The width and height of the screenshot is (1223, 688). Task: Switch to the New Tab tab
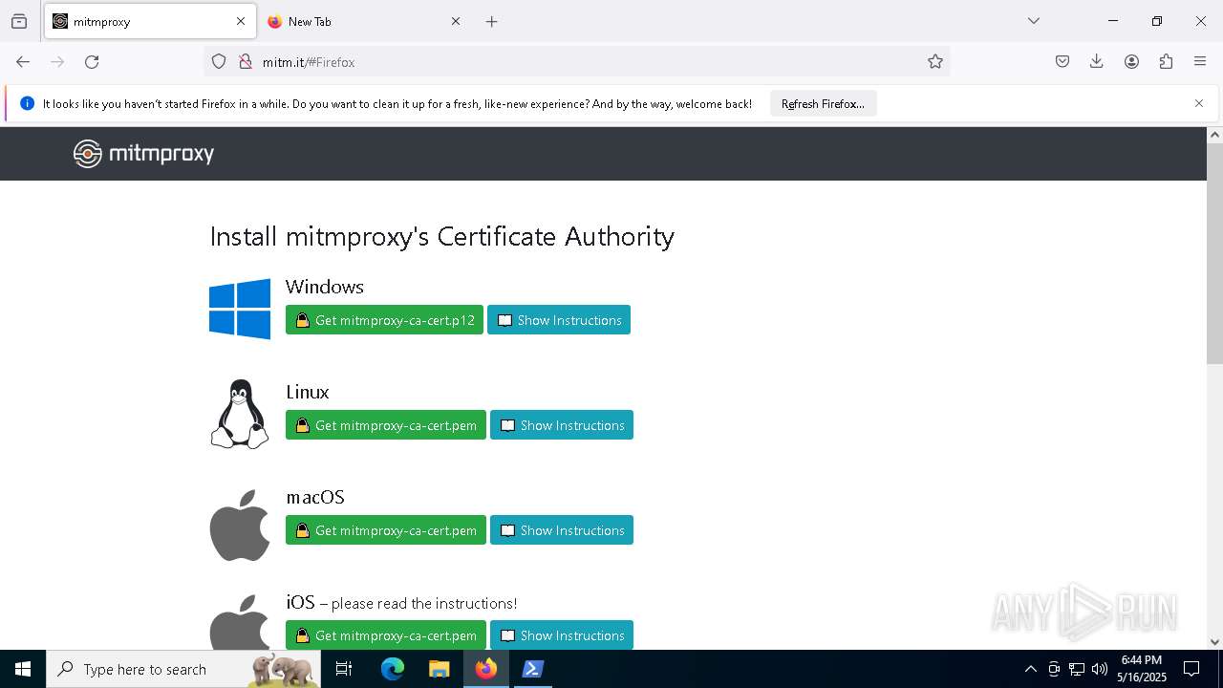click(363, 21)
